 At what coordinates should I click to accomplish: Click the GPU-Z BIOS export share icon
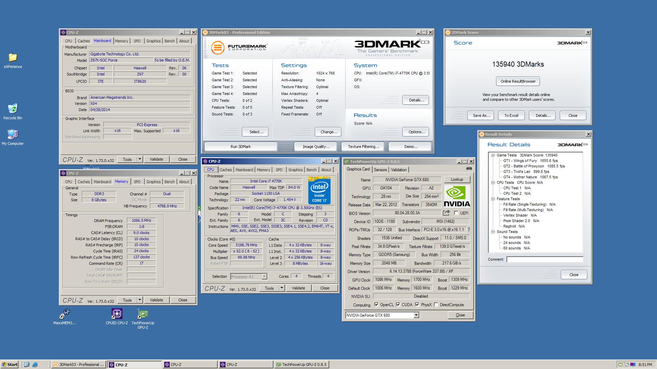pyautogui.click(x=446, y=213)
